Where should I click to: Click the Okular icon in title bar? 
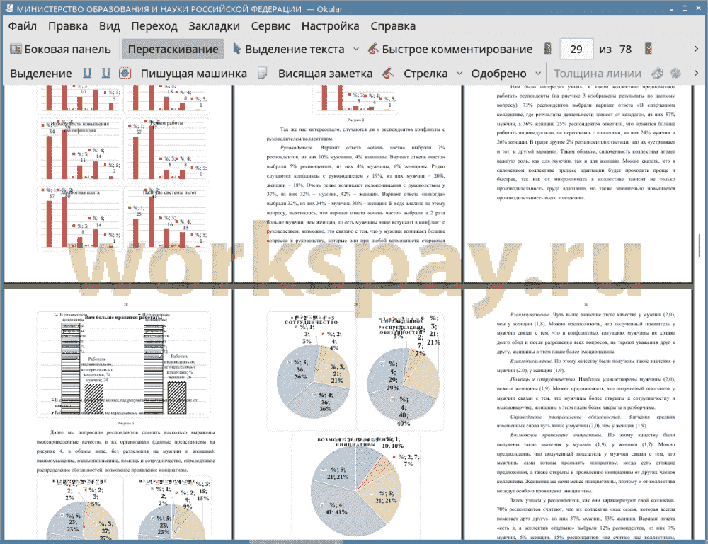(9, 8)
